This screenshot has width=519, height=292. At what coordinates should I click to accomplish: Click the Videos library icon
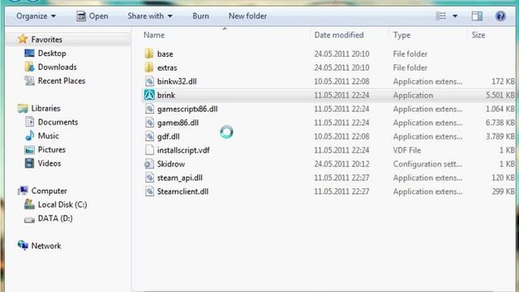[x=29, y=163]
